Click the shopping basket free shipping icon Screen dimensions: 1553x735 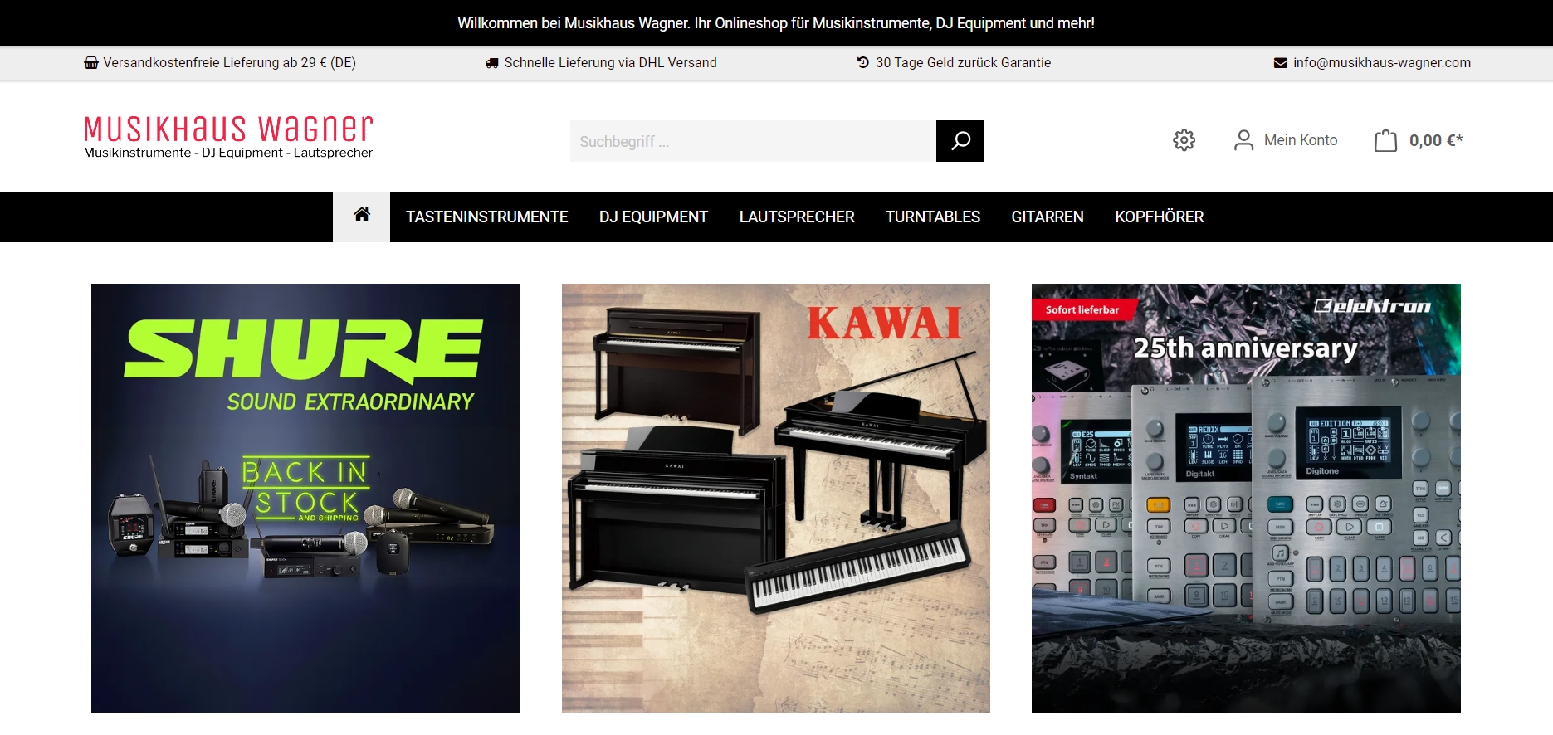(x=91, y=63)
